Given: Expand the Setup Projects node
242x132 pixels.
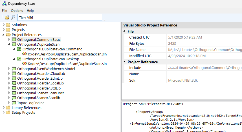Looking at the screenshot, I should click(x=4, y=112).
